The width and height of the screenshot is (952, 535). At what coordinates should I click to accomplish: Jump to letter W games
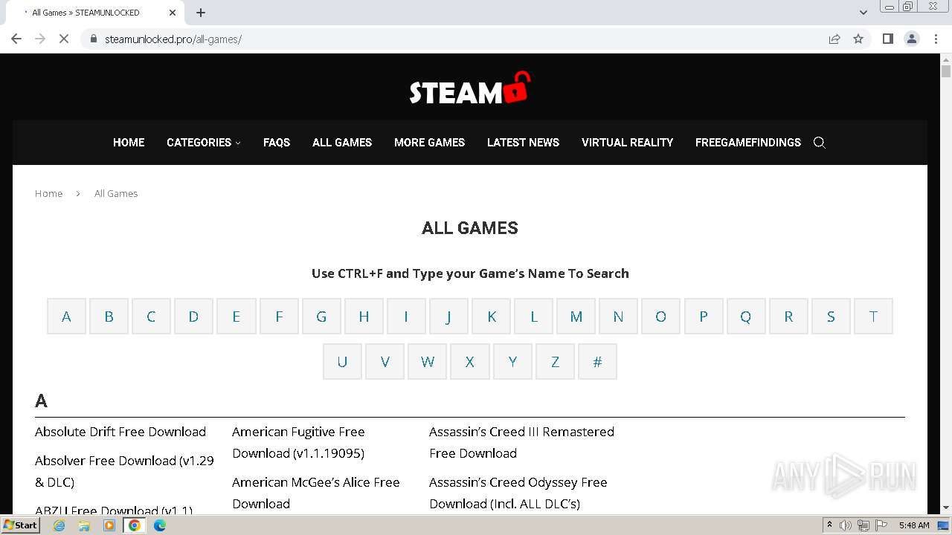(427, 362)
